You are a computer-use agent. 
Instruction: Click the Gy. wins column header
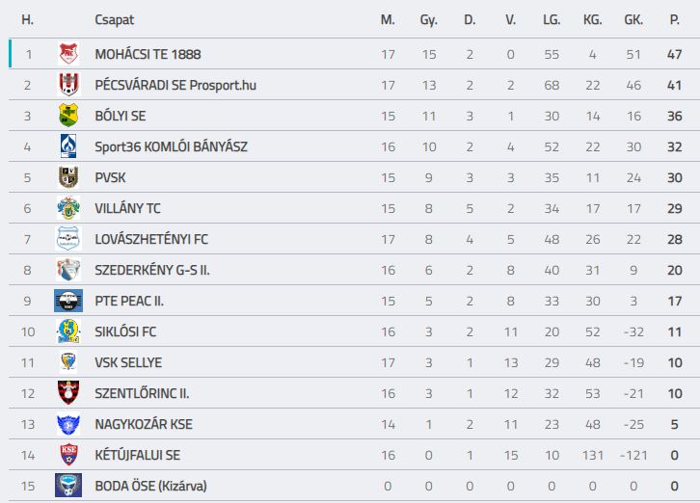coord(428,20)
